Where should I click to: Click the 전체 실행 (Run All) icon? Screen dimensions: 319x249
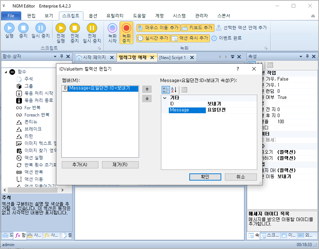61,28
